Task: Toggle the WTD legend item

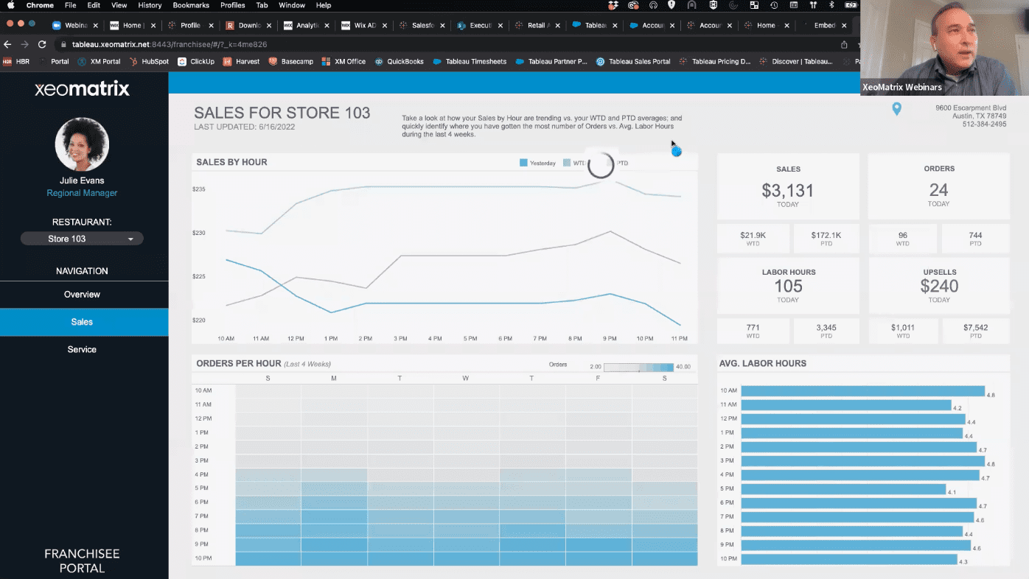Action: 574,163
